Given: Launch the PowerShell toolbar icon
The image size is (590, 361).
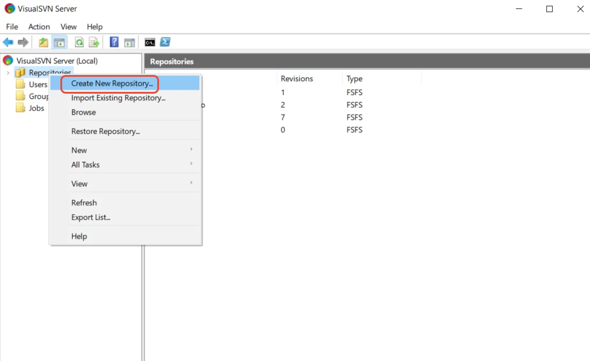Looking at the screenshot, I should tap(165, 42).
